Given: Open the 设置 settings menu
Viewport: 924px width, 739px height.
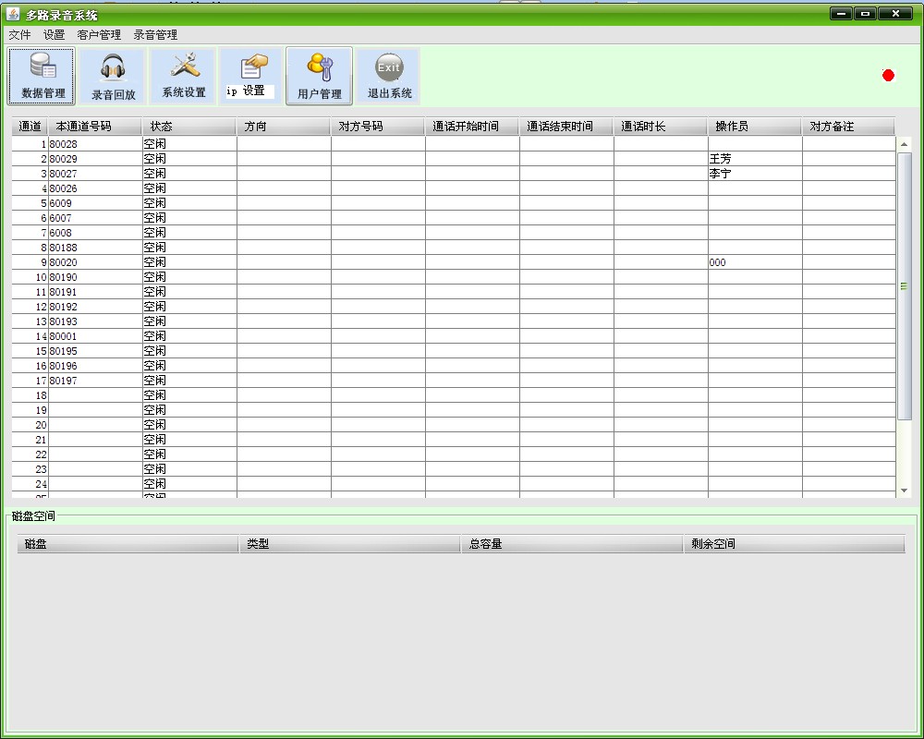Looking at the screenshot, I should point(53,34).
